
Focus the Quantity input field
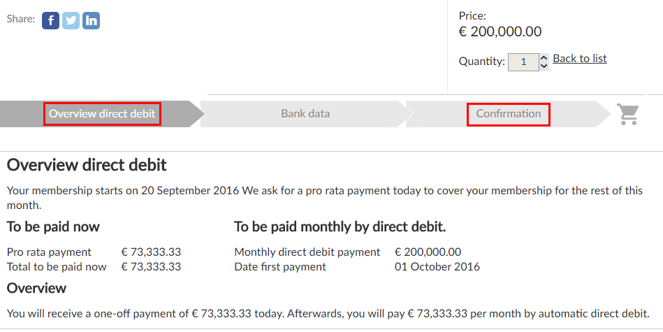(x=523, y=62)
